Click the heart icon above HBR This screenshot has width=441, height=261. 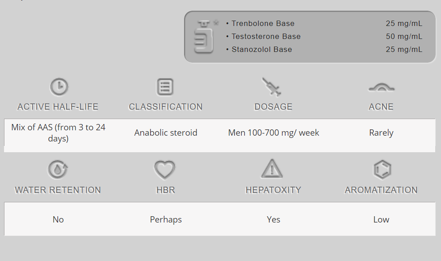[x=165, y=170]
